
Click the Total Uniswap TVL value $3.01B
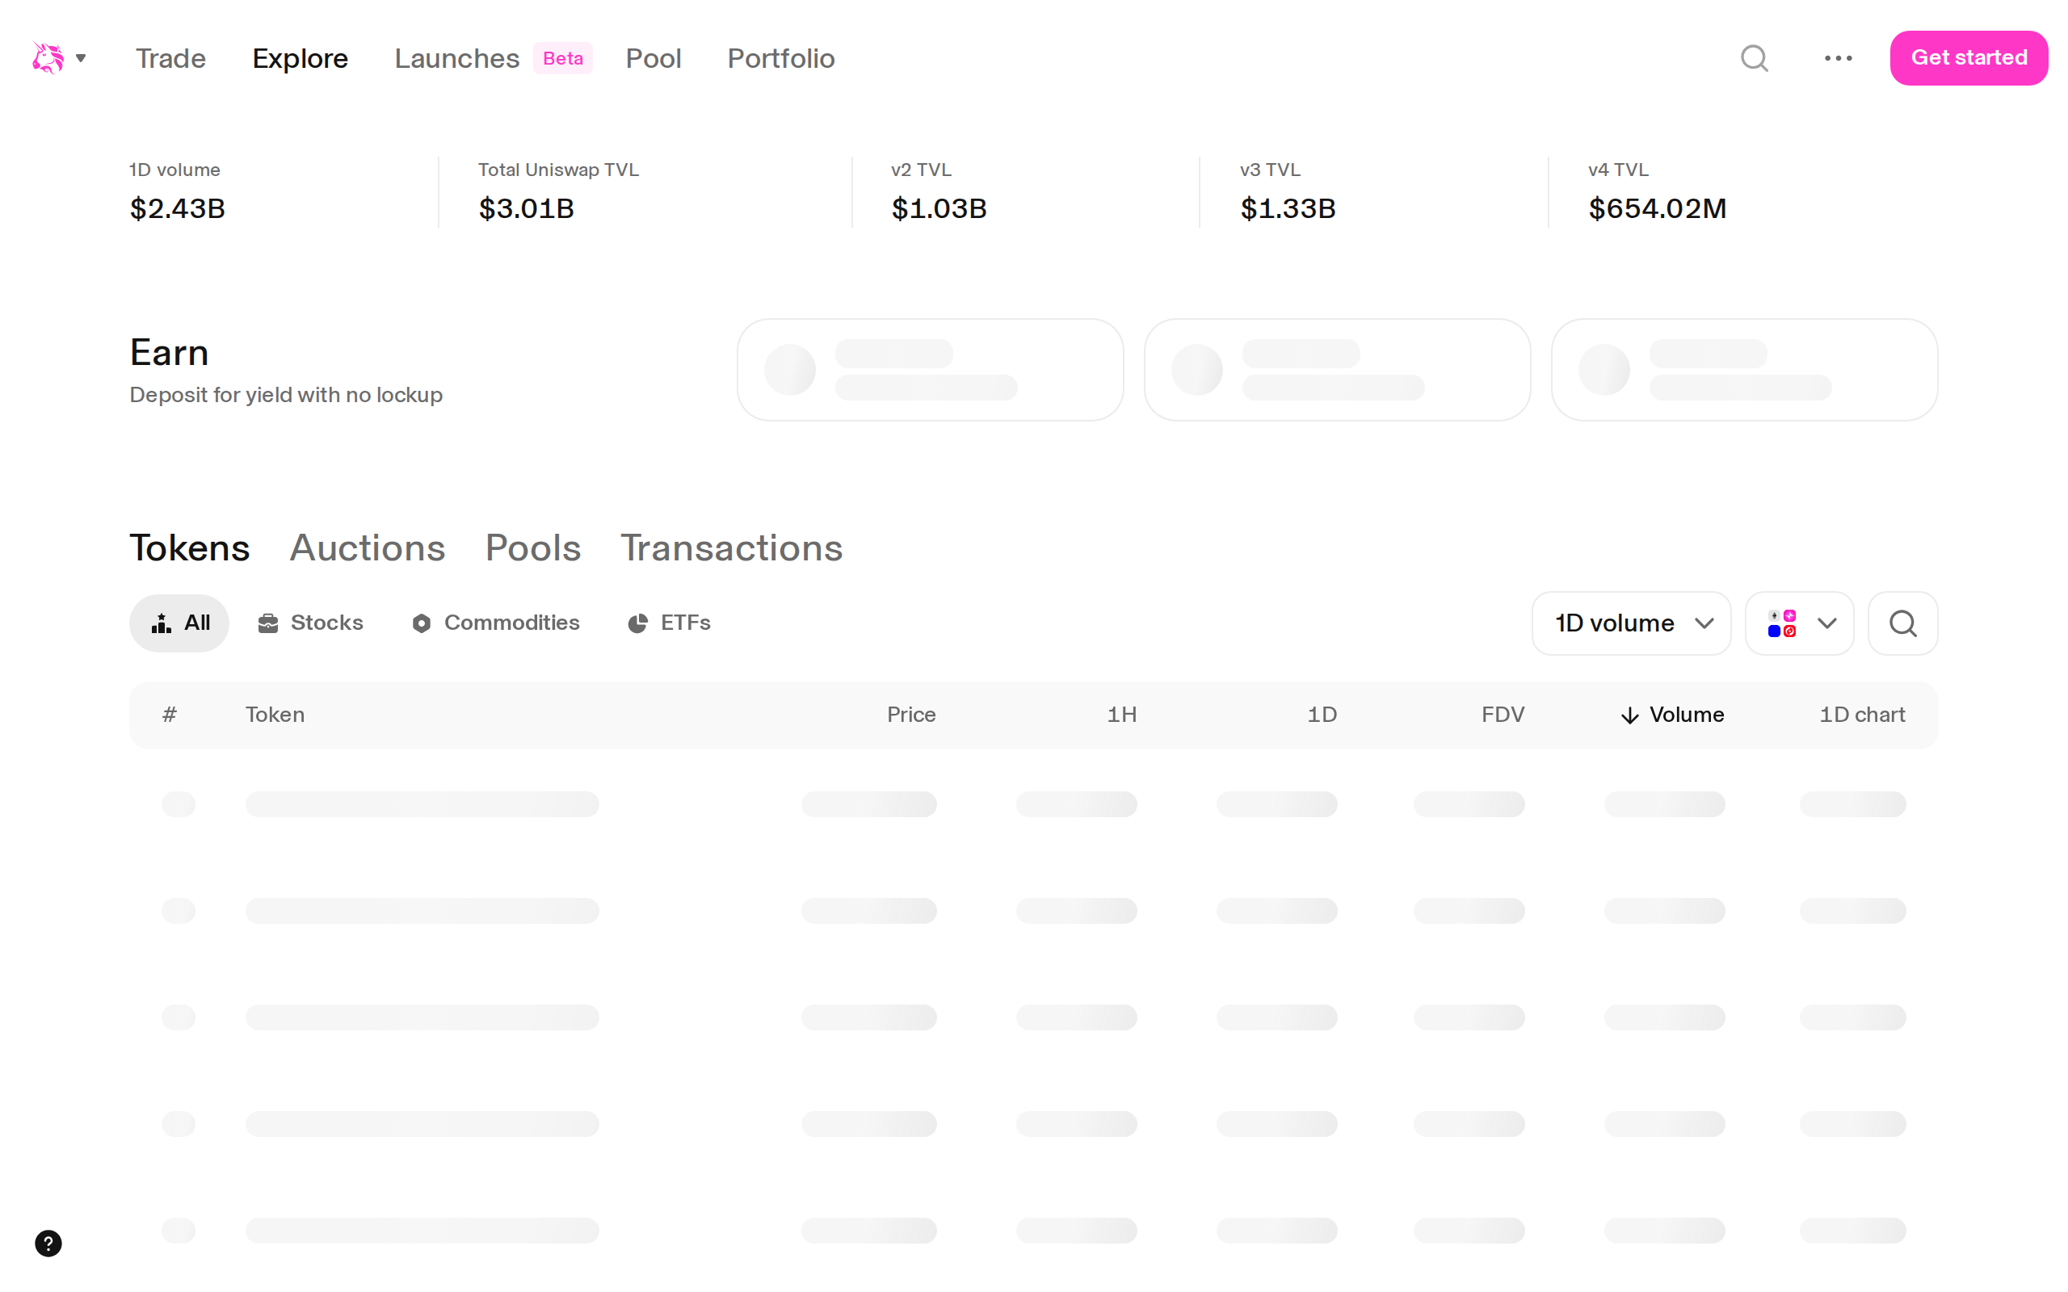pos(527,208)
